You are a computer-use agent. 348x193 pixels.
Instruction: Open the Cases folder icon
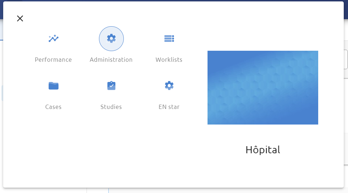click(x=54, y=86)
